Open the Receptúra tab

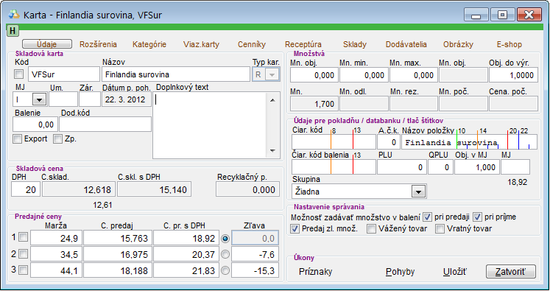click(x=303, y=45)
